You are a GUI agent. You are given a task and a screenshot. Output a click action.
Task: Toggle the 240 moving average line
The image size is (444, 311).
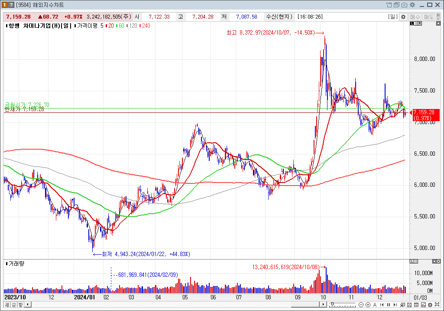[145, 26]
